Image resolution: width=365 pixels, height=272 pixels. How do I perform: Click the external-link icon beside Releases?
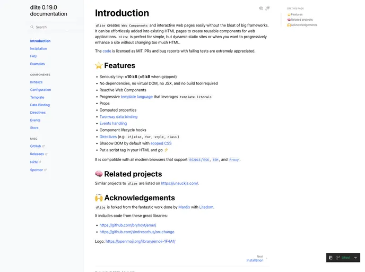(46, 154)
